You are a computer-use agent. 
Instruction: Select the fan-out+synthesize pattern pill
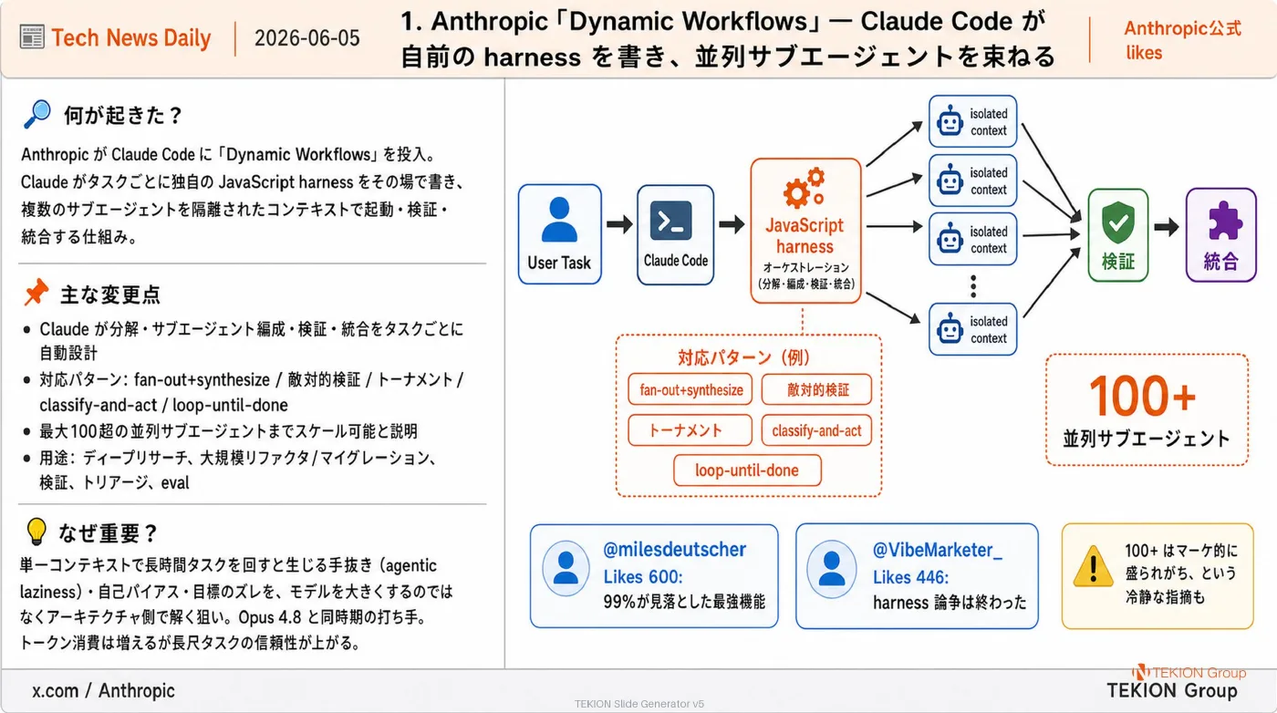690,390
